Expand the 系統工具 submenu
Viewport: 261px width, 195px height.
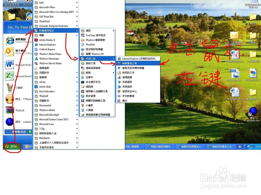pyautogui.click(x=98, y=59)
